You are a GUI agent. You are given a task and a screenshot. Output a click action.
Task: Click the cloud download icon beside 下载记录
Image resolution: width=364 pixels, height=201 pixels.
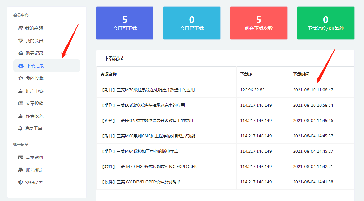click(21, 66)
